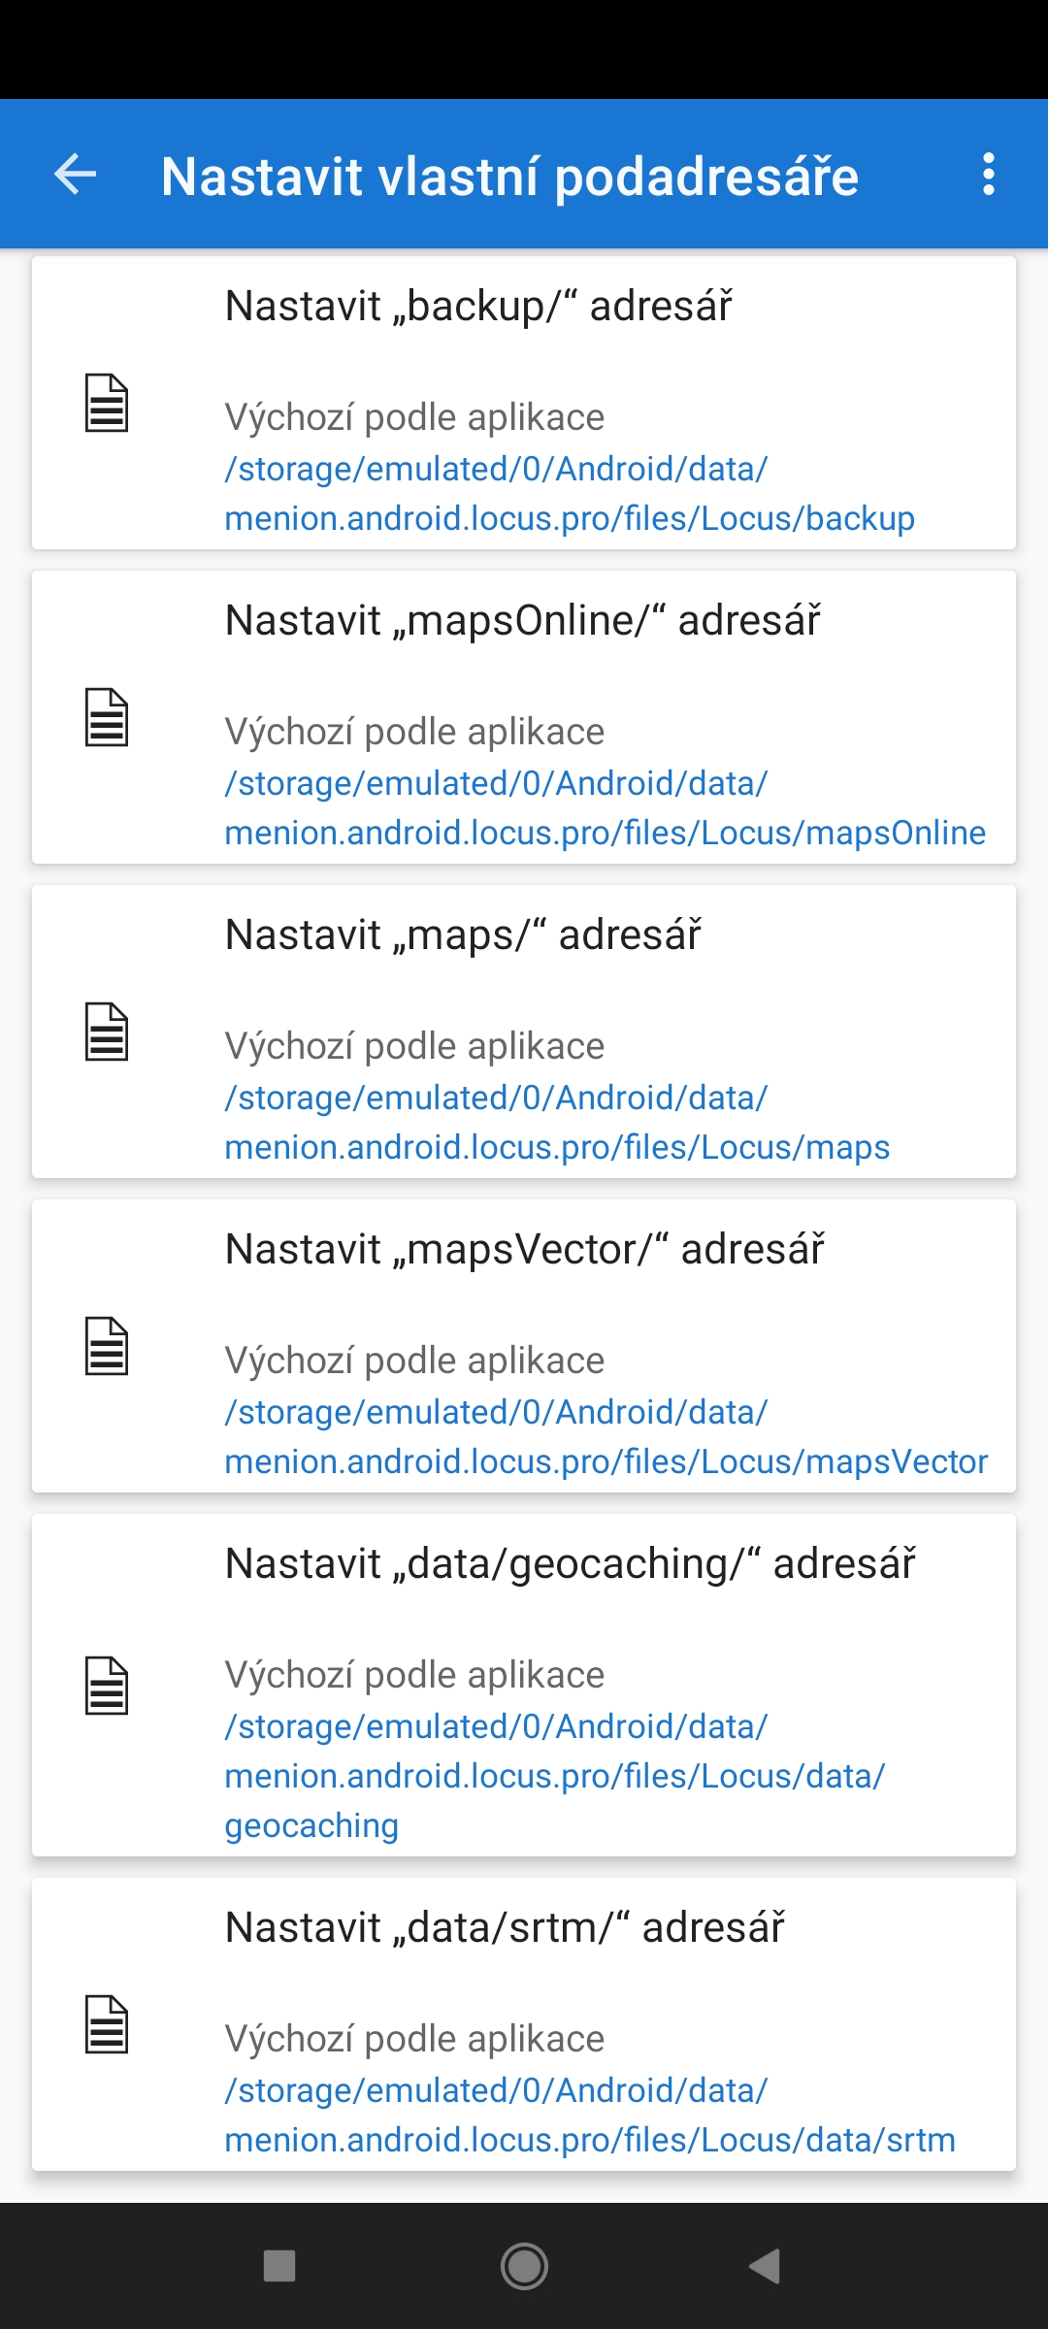This screenshot has height=2329, width=1048.
Task: Click the Locus/mapsVector storage path link
Action: point(606,1437)
